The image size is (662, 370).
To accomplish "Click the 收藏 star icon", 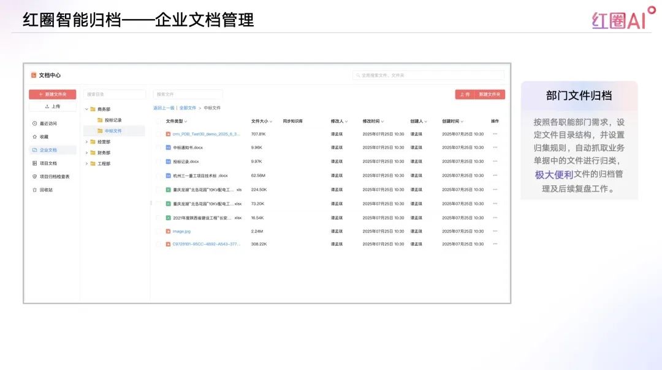I will (35, 137).
